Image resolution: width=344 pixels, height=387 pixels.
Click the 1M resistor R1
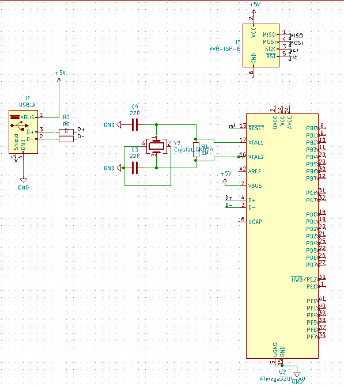point(196,150)
